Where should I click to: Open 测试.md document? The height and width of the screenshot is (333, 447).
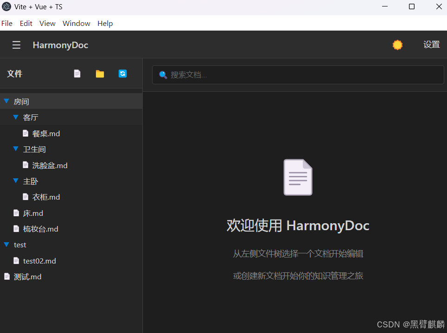tap(28, 277)
